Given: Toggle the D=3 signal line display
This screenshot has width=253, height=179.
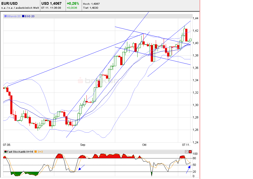Looking at the screenshot, I should [40, 152].
